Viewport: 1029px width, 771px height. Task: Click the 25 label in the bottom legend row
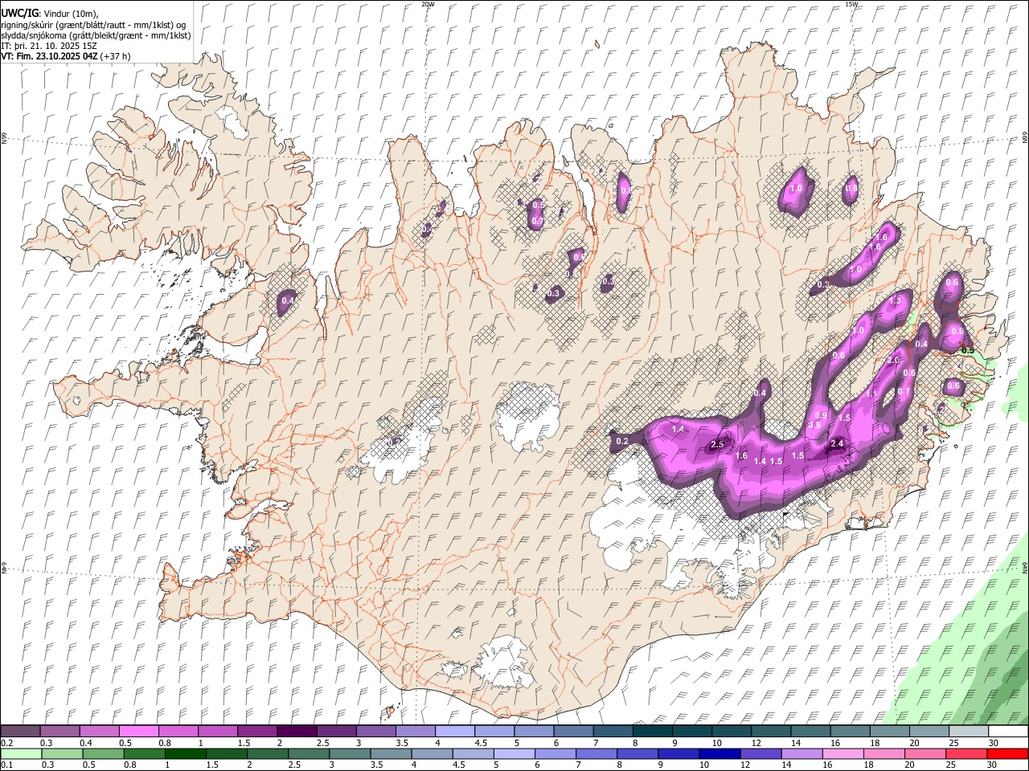tap(953, 765)
